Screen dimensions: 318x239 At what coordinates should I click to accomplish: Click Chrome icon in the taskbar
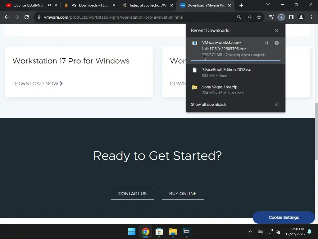click(146, 232)
